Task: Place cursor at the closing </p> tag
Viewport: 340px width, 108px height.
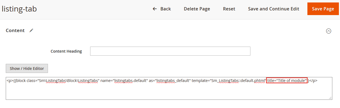Action: pyautogui.click(x=313, y=81)
